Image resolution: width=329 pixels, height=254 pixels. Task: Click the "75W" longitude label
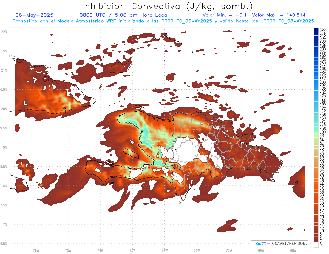tap(68, 250)
